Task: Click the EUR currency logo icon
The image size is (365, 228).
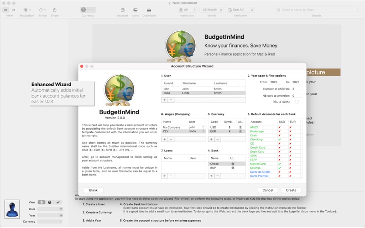Action: click(240, 131)
